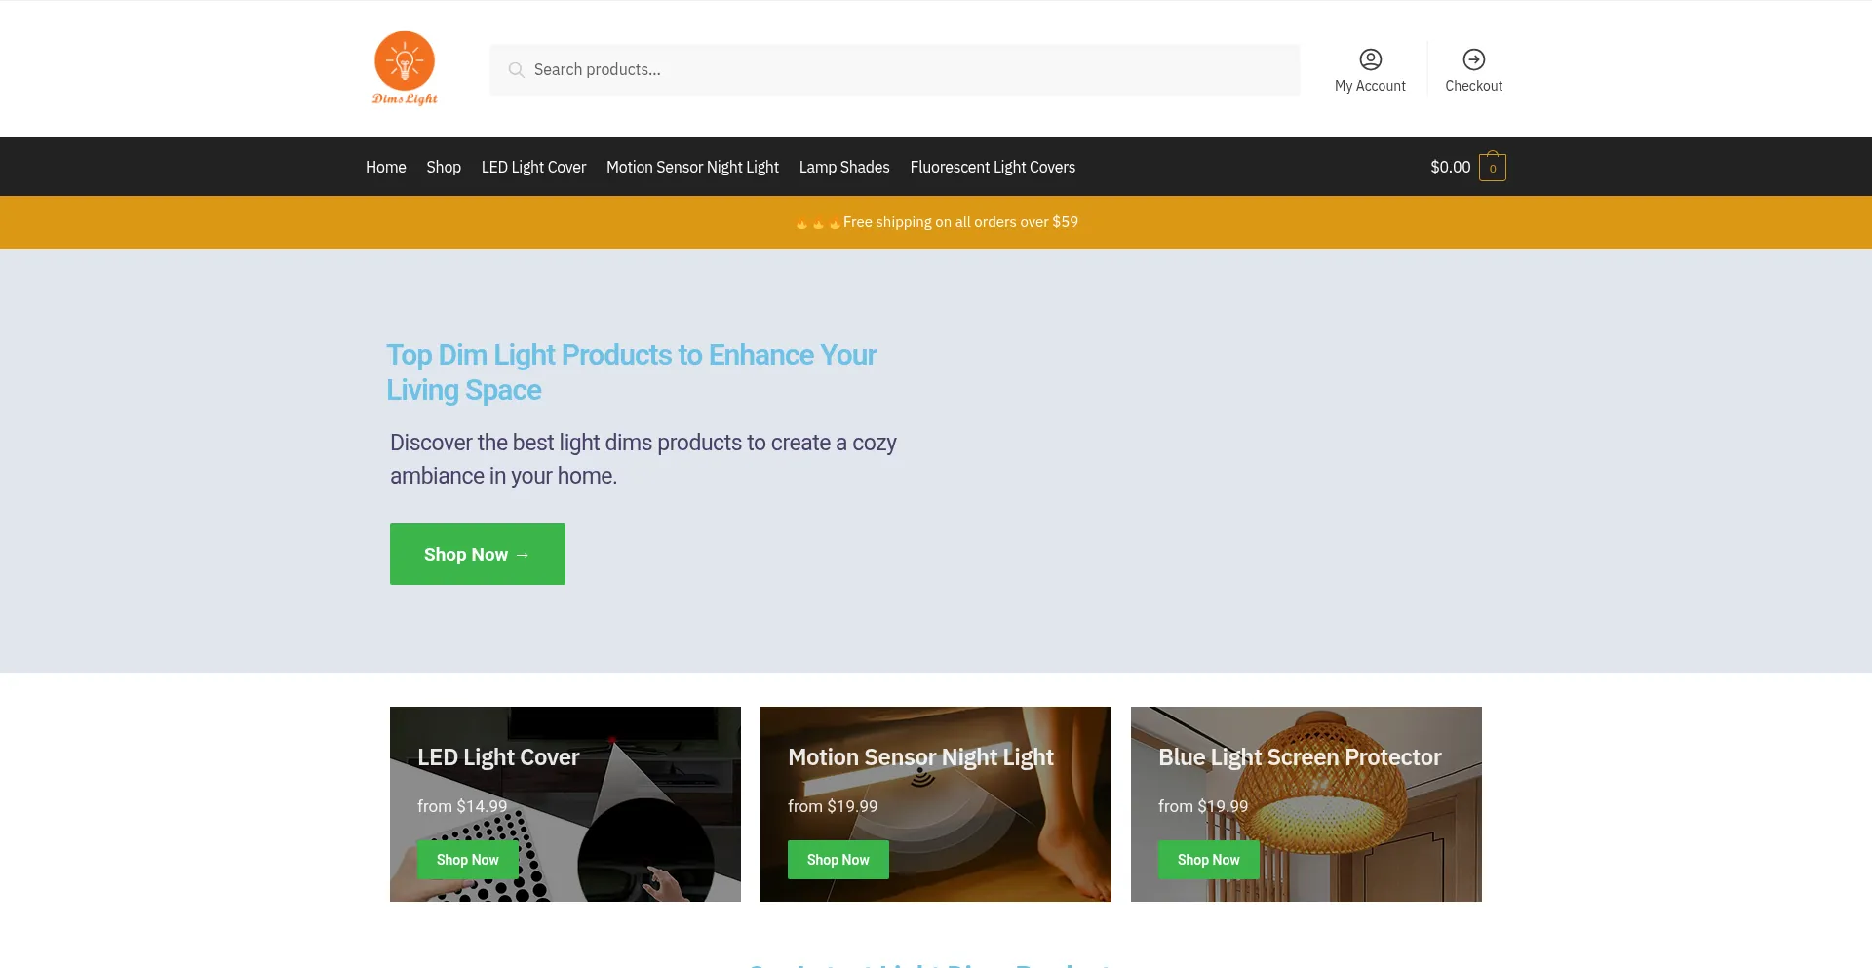This screenshot has height=968, width=1872.
Task: Click the search magnifier icon
Action: (x=516, y=70)
